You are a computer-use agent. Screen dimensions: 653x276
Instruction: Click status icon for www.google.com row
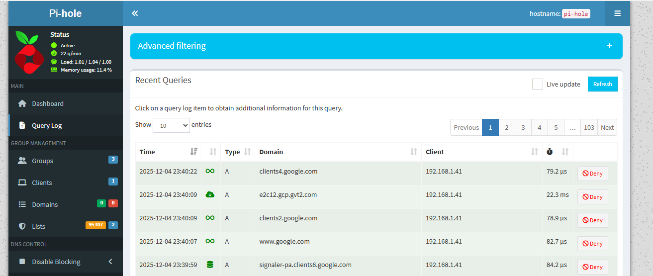coord(210,241)
